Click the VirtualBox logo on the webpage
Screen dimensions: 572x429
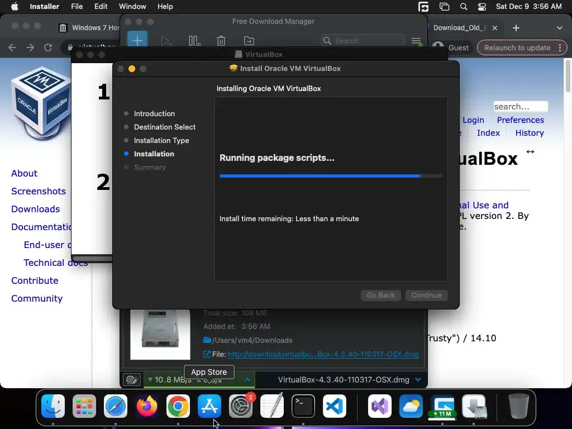click(41, 103)
